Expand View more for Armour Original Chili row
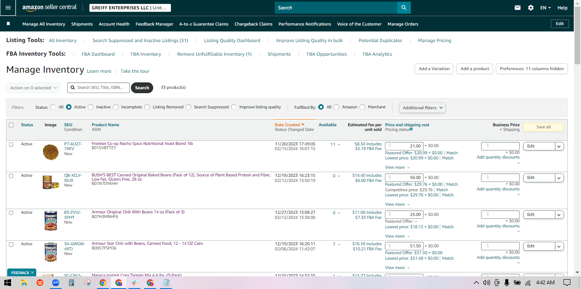The width and height of the screenshot is (581, 289). tap(397, 236)
